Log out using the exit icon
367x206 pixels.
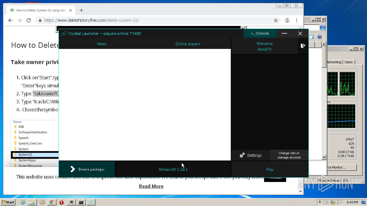(303, 46)
